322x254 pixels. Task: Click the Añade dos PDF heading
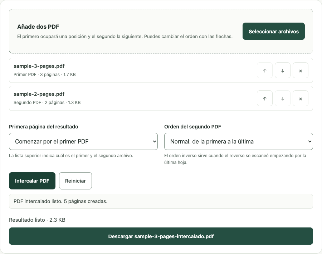click(38, 27)
